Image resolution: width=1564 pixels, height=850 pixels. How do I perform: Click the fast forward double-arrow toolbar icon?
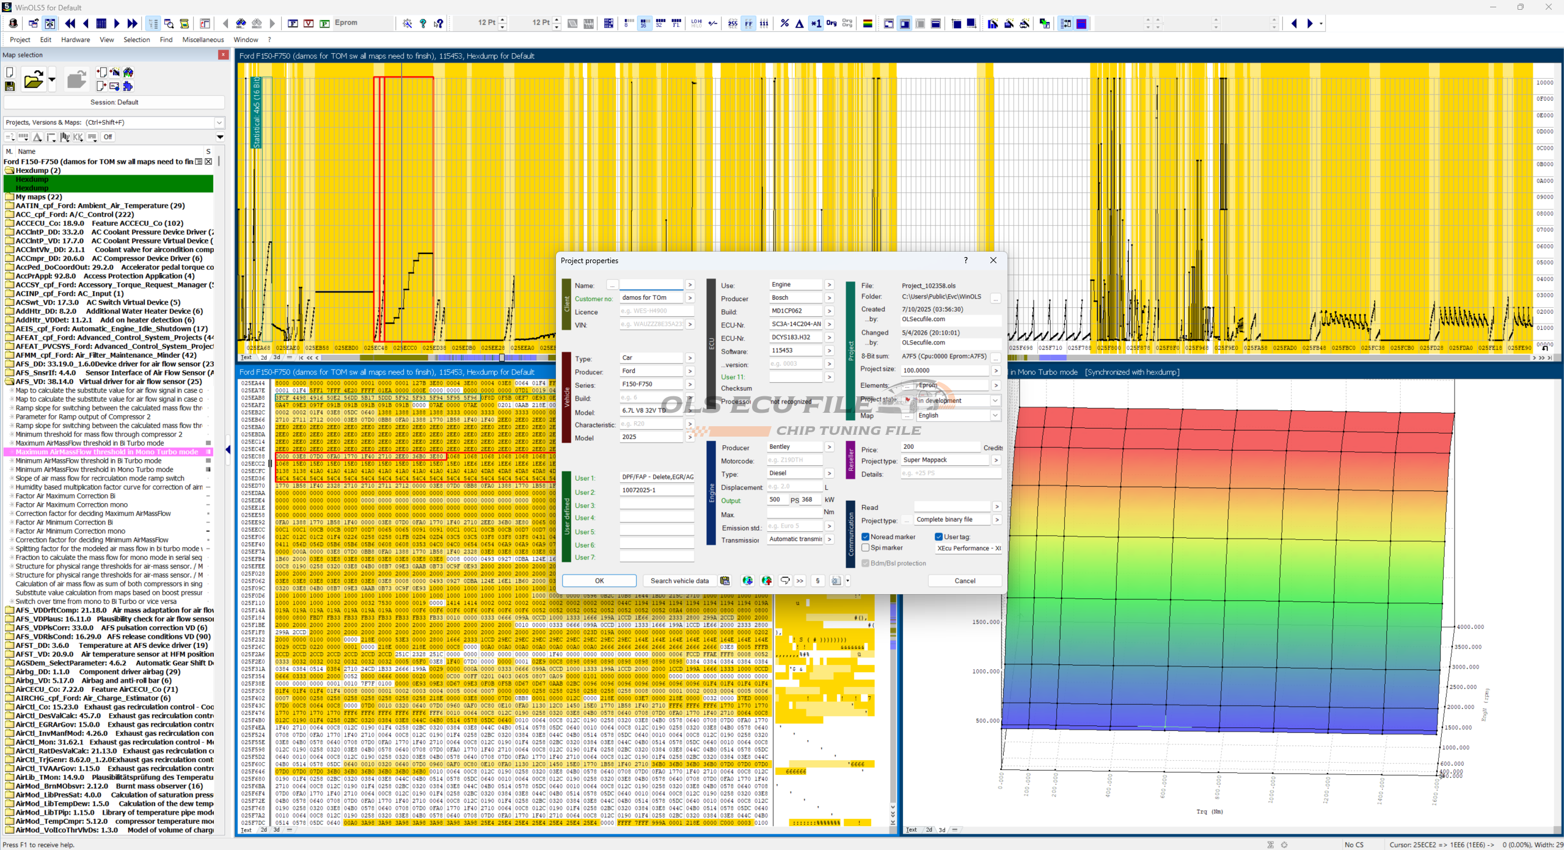point(132,23)
